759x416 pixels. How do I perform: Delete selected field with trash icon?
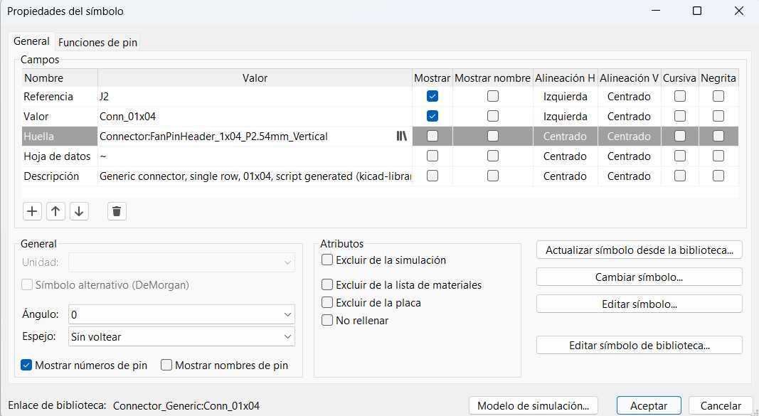coord(117,211)
